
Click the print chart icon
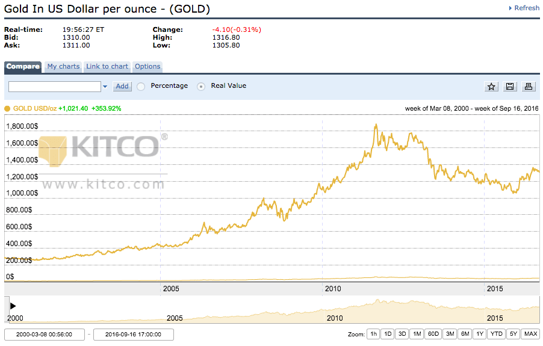coord(529,87)
